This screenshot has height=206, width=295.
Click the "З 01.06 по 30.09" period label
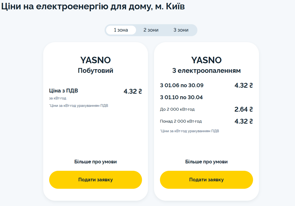(182, 86)
